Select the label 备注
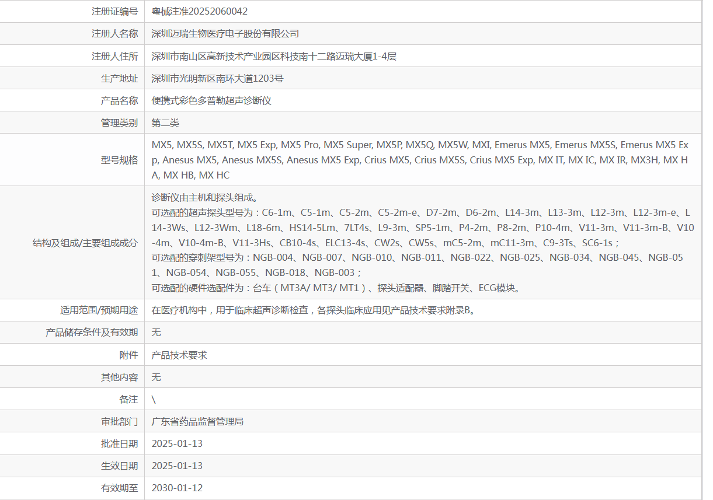Screen dimensions: 713x500 129,399
